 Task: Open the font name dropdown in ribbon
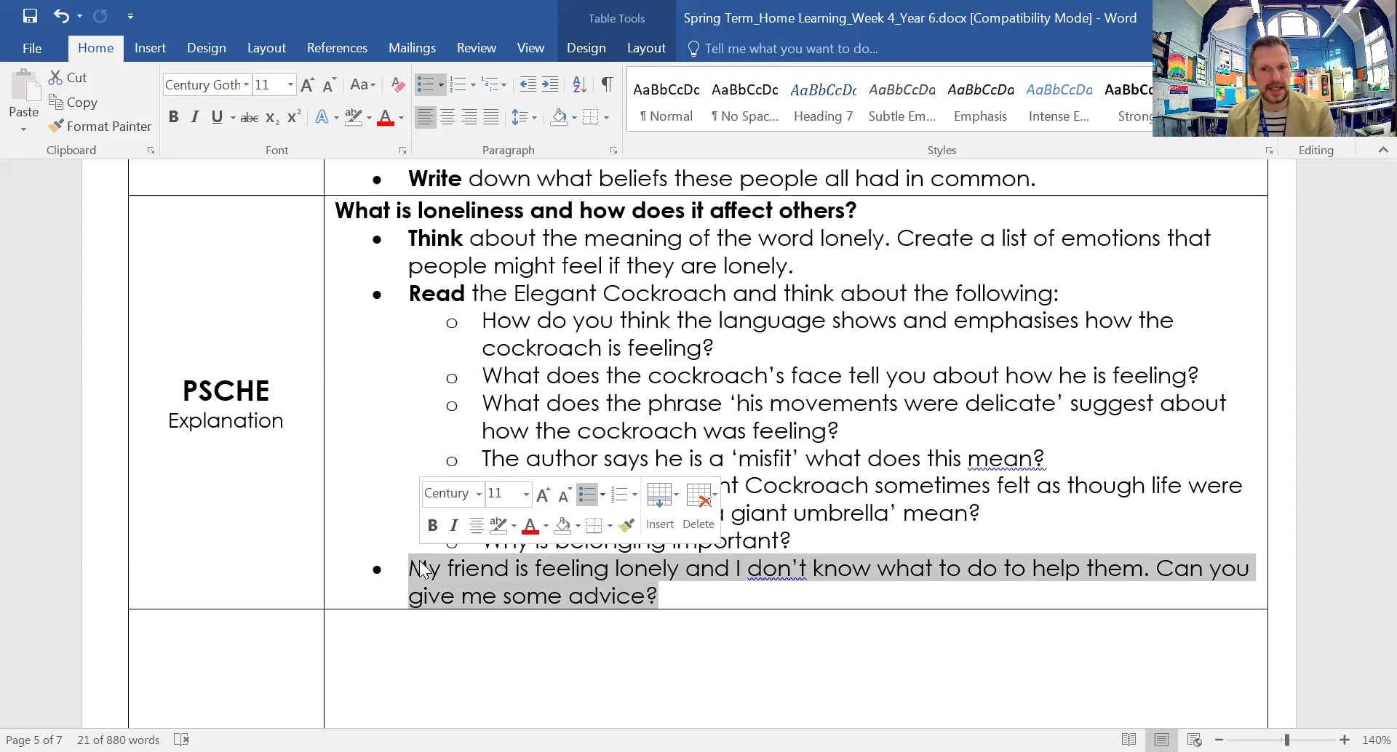click(246, 85)
